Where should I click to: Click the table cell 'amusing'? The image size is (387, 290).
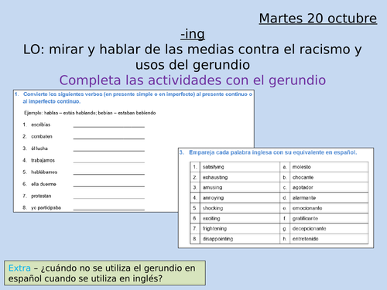pos(240,187)
